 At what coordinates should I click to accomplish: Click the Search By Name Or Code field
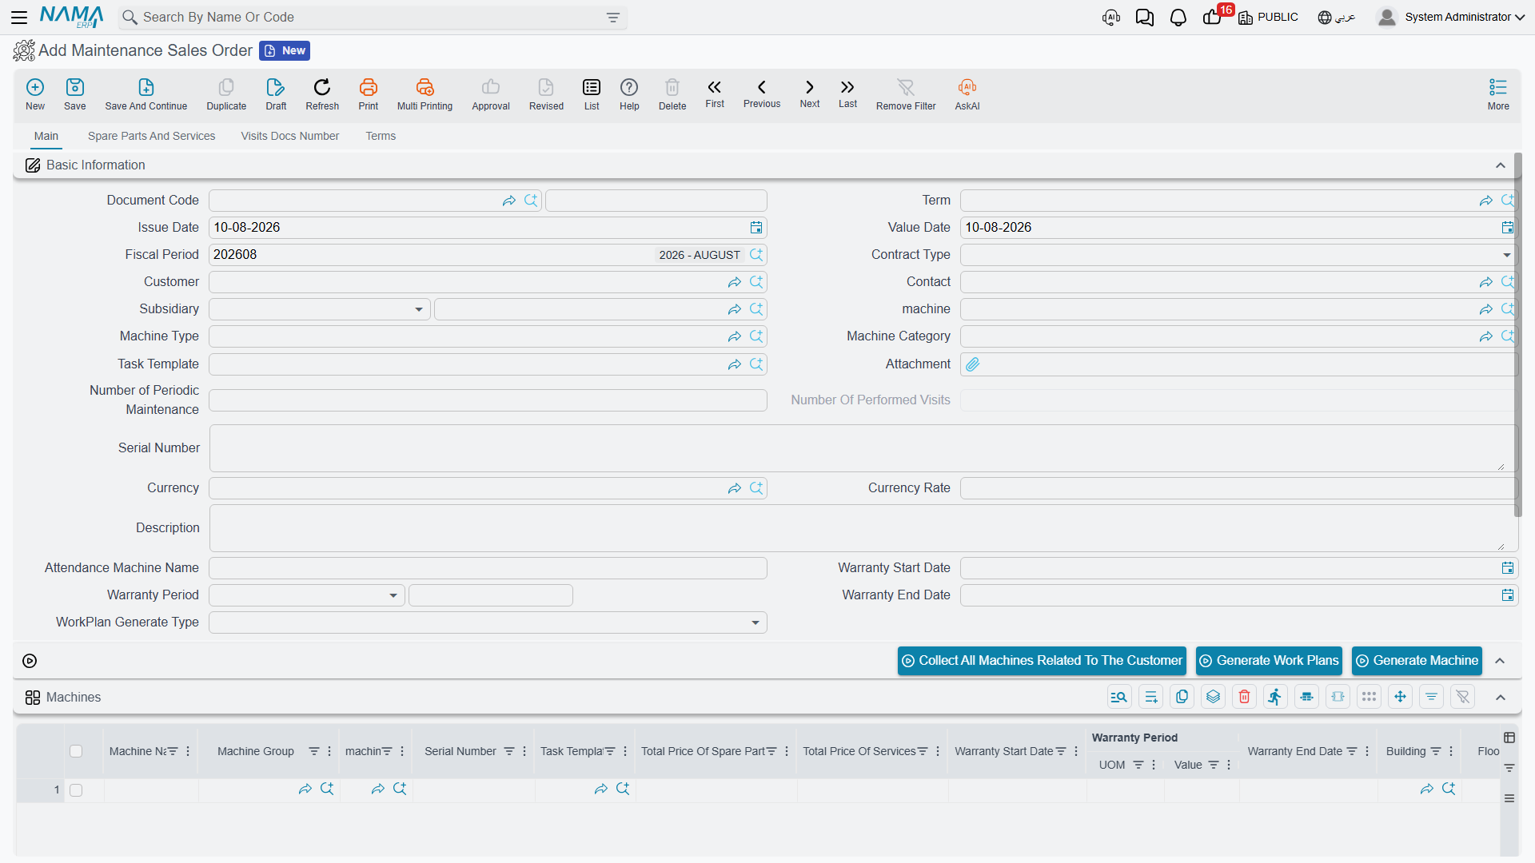tap(372, 18)
